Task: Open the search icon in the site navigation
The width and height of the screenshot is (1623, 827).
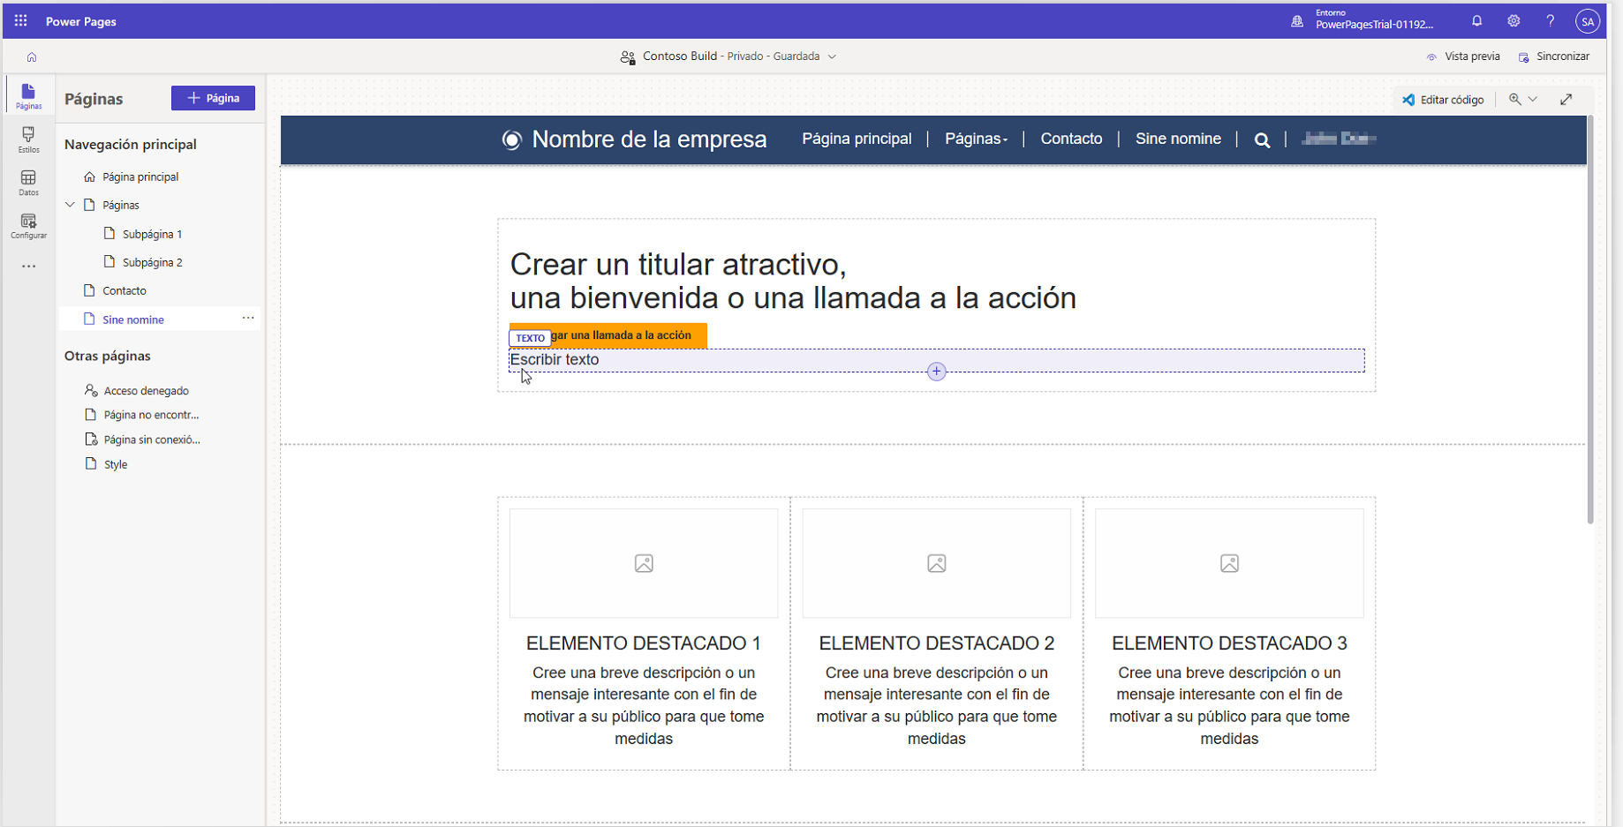Action: click(1261, 139)
